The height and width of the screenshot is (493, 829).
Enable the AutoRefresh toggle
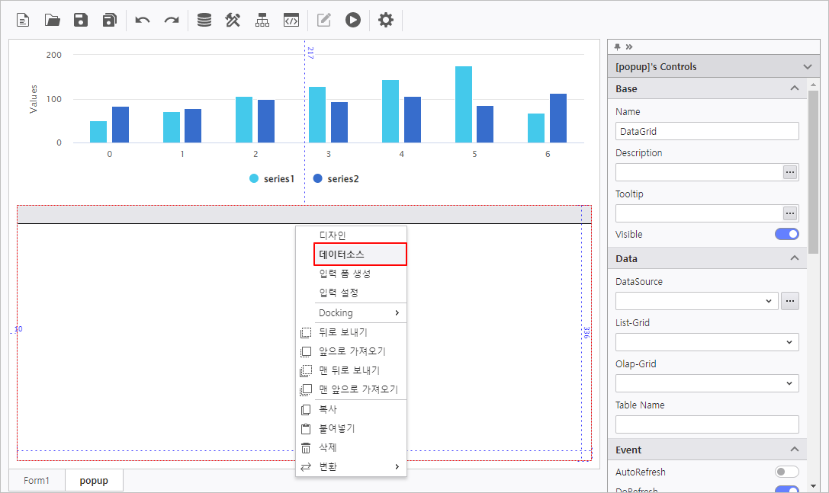click(786, 472)
